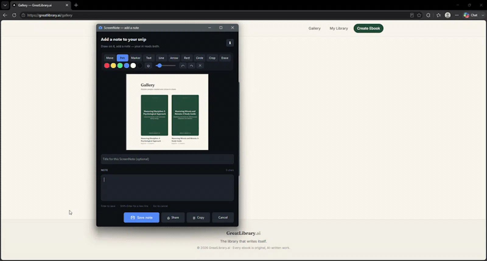This screenshot has height=261, width=487.
Task: Open the custom color picker icon
Action: tap(148, 66)
